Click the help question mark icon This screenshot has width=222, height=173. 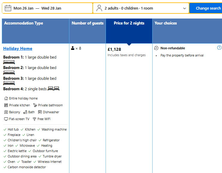coord(219,48)
